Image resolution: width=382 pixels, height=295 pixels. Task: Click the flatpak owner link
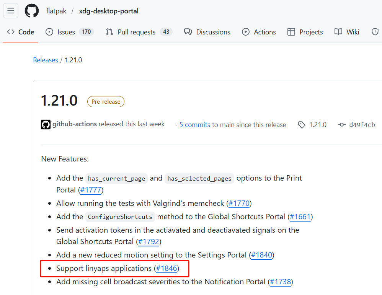tap(56, 11)
